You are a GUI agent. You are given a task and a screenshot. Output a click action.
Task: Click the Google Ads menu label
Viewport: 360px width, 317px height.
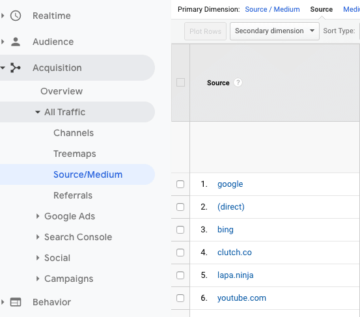point(70,216)
